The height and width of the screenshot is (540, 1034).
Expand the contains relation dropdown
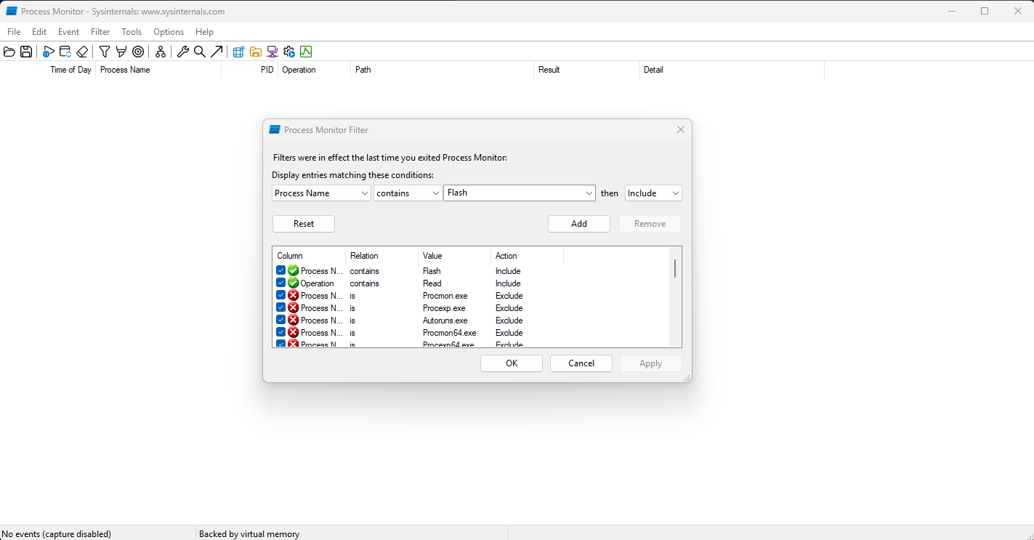(x=407, y=193)
